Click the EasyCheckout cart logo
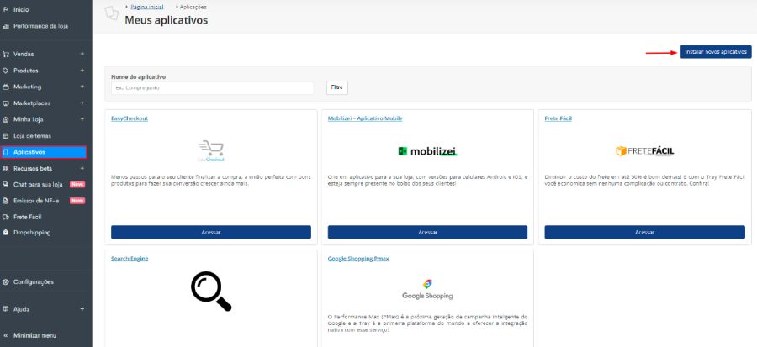 click(x=211, y=151)
